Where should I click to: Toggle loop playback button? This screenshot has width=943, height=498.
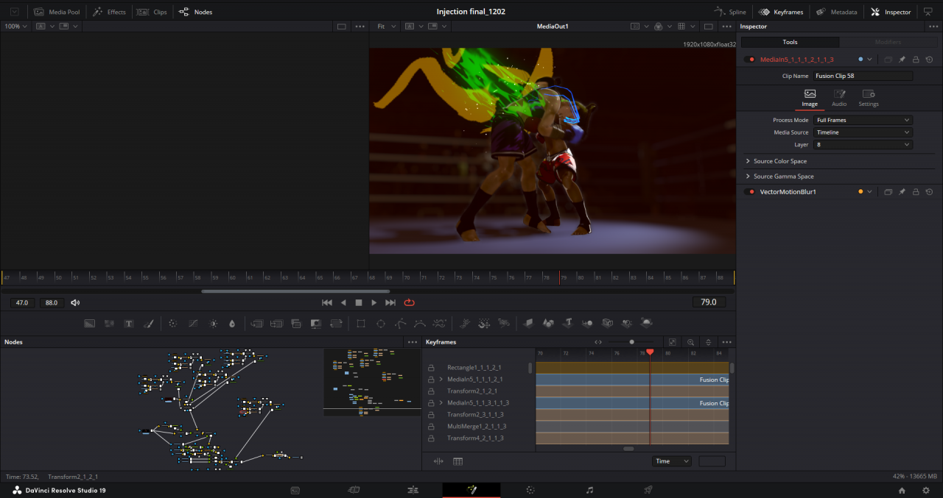[x=410, y=302]
